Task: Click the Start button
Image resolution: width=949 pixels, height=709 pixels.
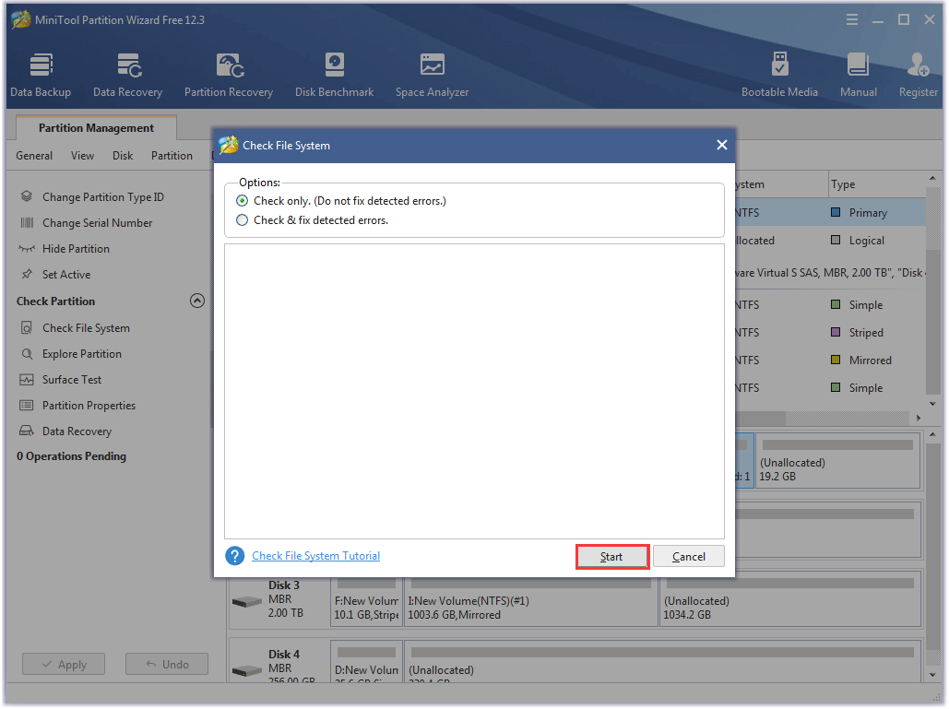Action: pos(611,557)
